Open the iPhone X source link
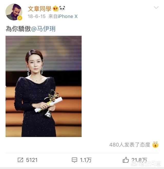 click(68, 16)
